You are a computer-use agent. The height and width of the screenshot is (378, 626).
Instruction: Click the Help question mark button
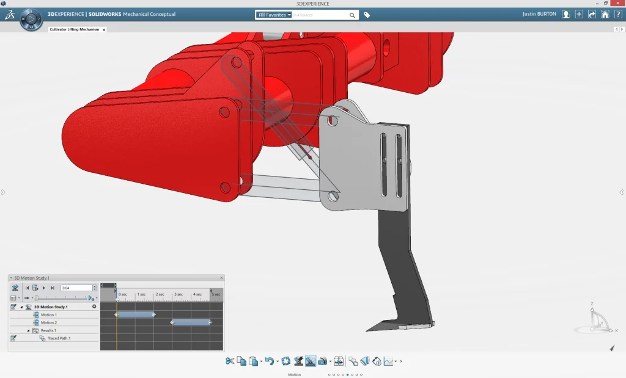pos(619,13)
